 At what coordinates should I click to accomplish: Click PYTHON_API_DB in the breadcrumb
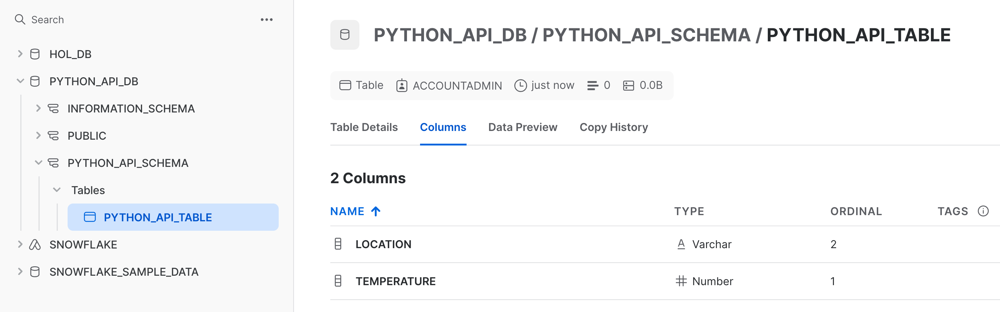[450, 35]
